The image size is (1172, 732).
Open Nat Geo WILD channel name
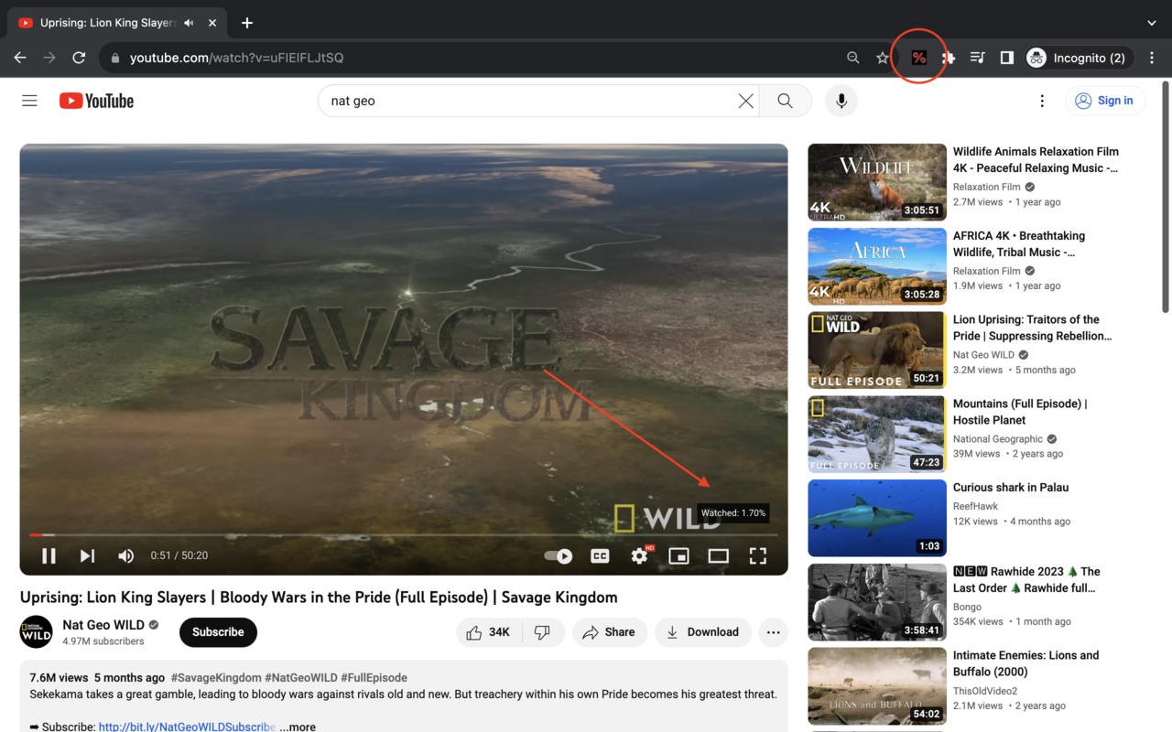tap(103, 625)
